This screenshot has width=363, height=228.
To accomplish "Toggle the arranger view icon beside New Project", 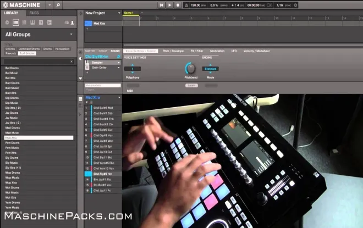I will pyautogui.click(x=80, y=13).
